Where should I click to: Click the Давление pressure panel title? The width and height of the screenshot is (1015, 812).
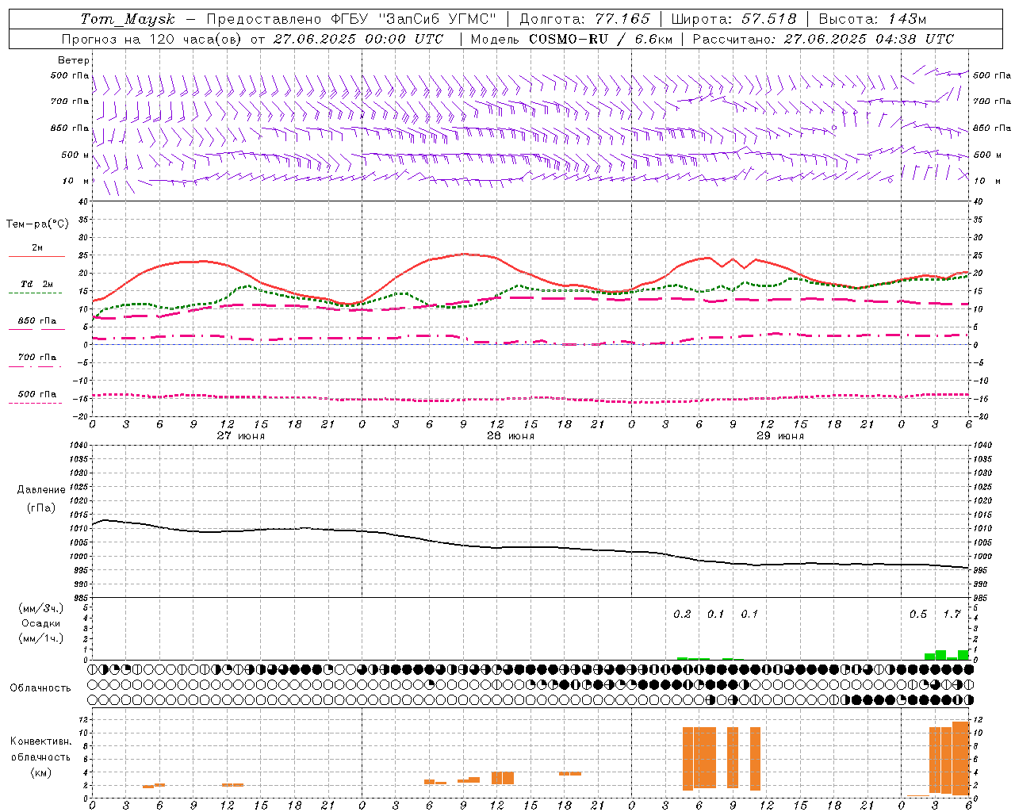41,489
